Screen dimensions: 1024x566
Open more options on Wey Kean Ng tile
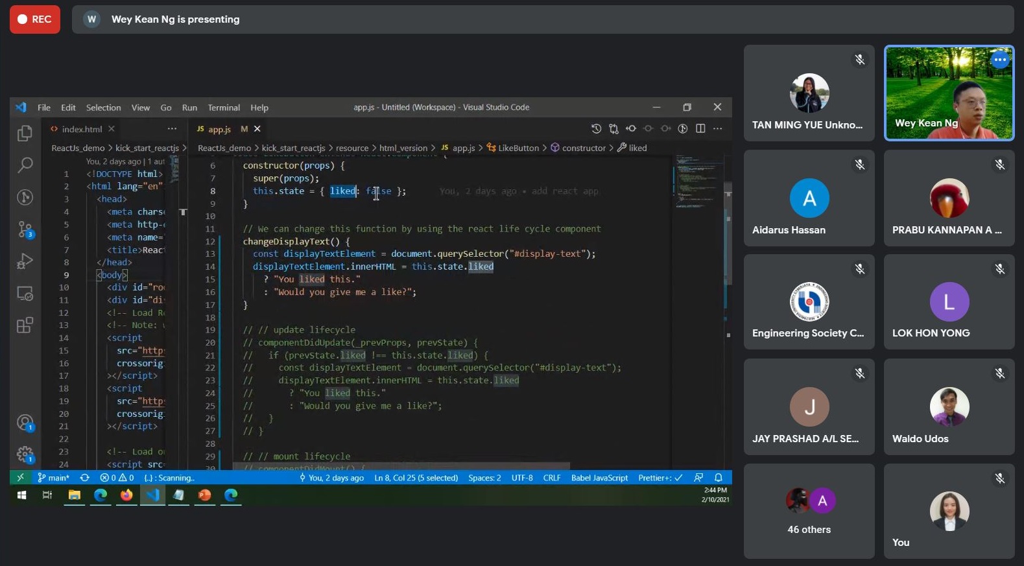point(1000,60)
